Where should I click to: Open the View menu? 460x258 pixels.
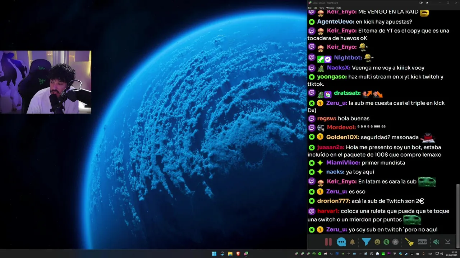(x=322, y=8)
